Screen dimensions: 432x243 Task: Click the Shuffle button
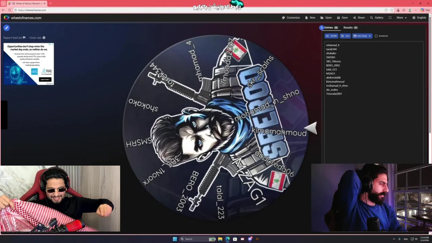[331, 36]
